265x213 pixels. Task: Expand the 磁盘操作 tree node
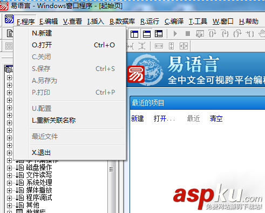9,168
